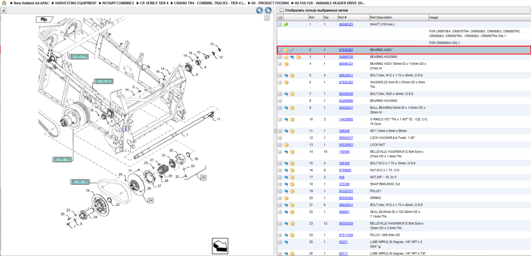
Task: Toggle the round selector for NUT row 16
Action: pos(280,170)
